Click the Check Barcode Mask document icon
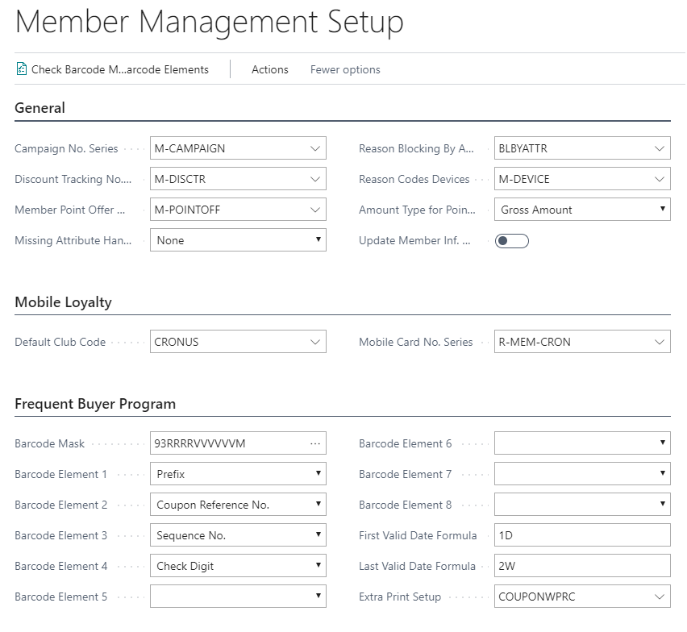 click(22, 69)
